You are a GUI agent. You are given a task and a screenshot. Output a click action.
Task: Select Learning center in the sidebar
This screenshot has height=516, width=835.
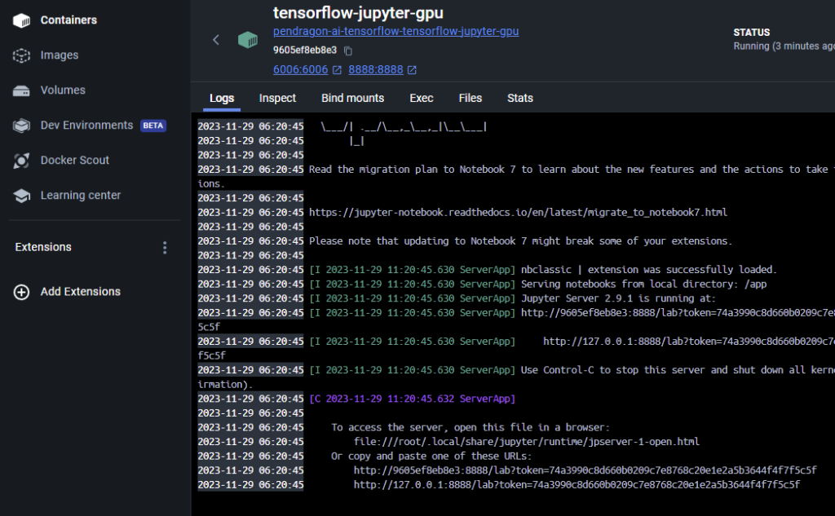(81, 196)
